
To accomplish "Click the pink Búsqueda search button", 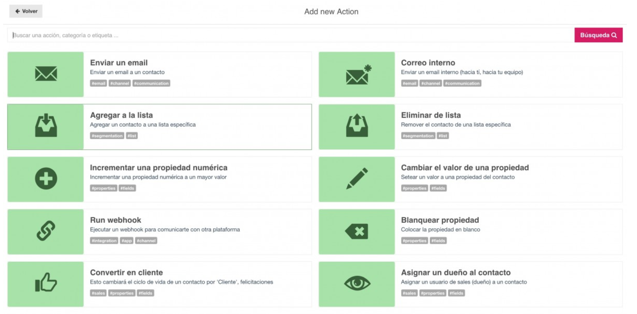I will point(598,35).
